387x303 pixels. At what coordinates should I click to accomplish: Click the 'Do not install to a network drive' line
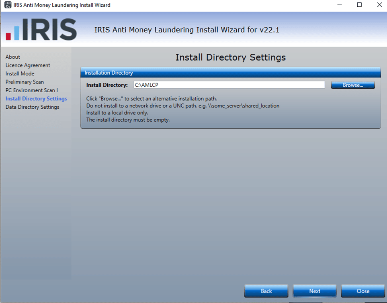pos(182,106)
